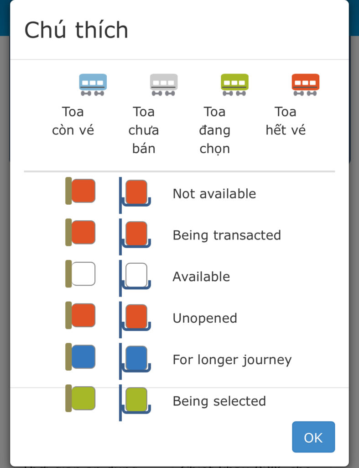
Task: Click the green 'Toa đang chọn' carriage icon
Action: (234, 85)
